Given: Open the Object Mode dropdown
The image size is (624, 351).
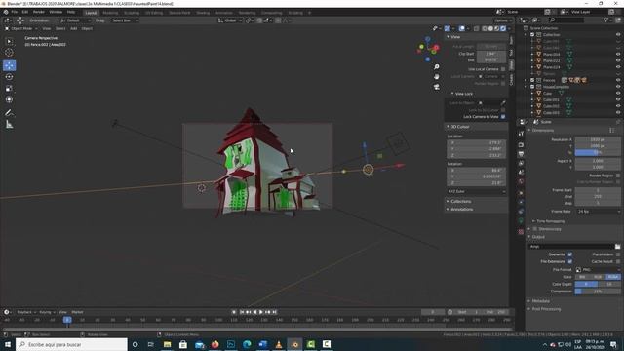Looking at the screenshot, I should pyautogui.click(x=21, y=28).
